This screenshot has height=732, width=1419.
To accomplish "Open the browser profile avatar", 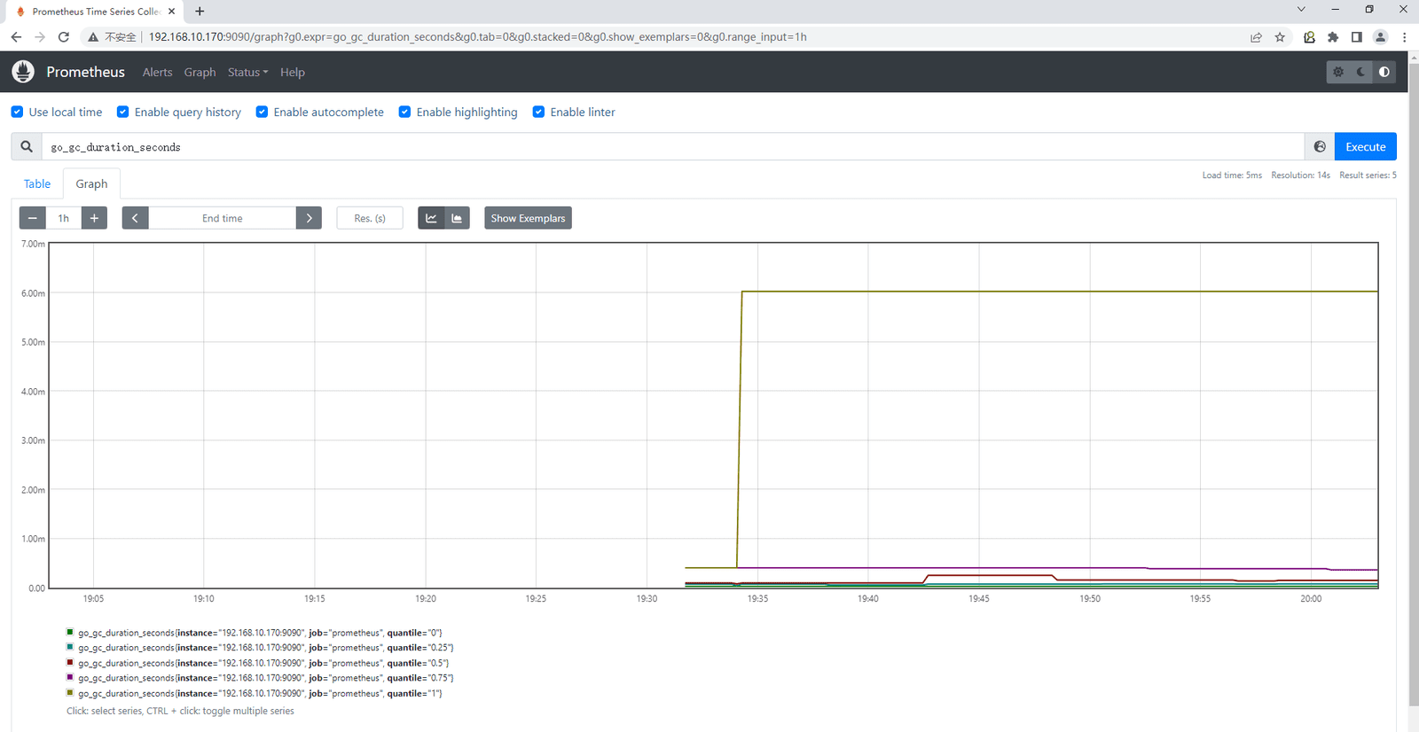I will tap(1380, 37).
